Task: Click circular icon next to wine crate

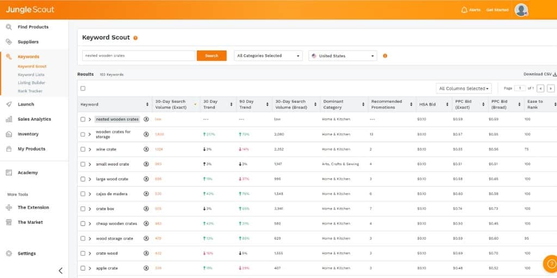Action: [146, 149]
